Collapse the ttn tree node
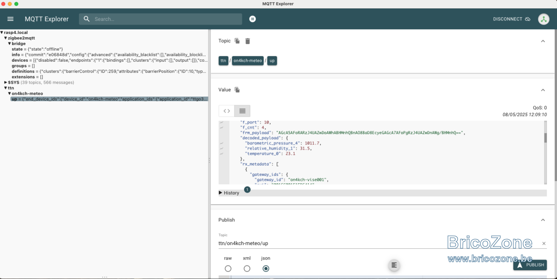 point(6,88)
